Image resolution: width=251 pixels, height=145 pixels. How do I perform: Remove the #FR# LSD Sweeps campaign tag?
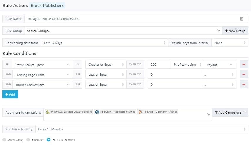[91, 112]
